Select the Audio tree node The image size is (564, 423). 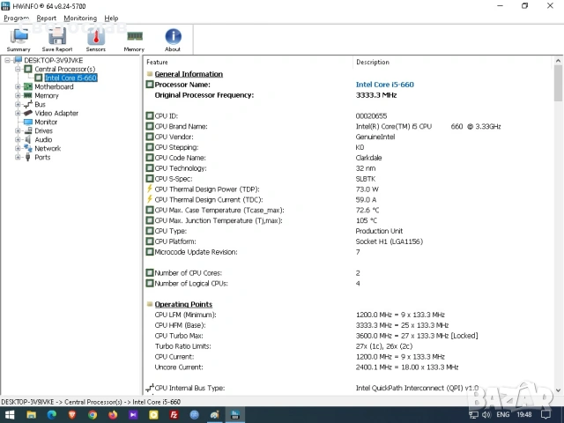tap(43, 139)
